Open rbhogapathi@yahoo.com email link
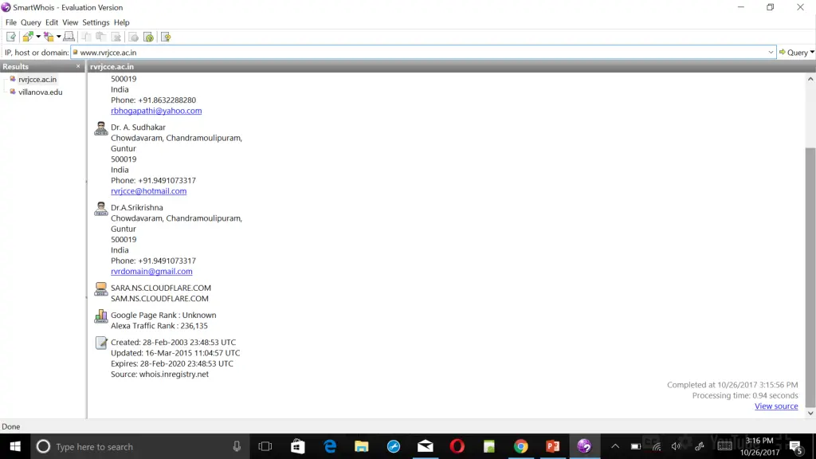This screenshot has width=816, height=459. [x=156, y=110]
